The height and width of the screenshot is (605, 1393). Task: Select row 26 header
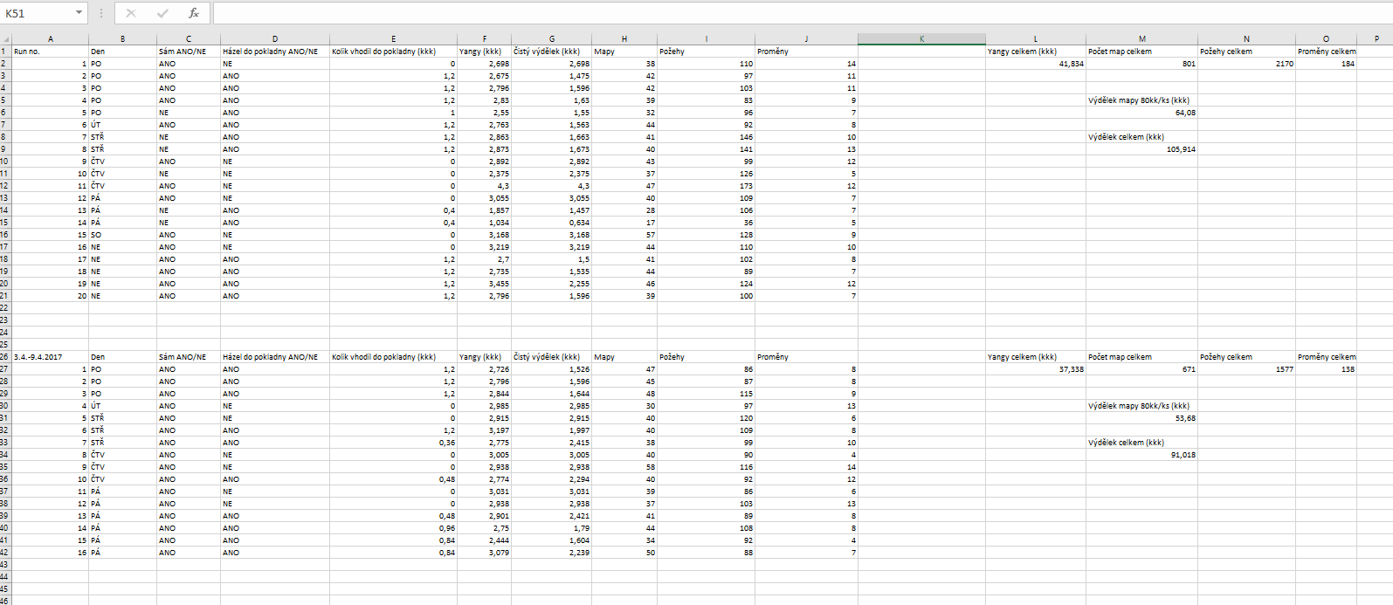coord(5,357)
